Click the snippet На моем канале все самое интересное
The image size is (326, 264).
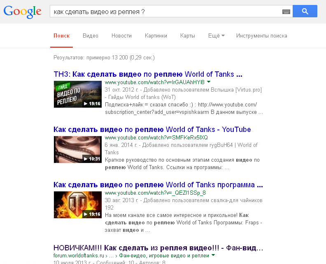tap(184, 222)
